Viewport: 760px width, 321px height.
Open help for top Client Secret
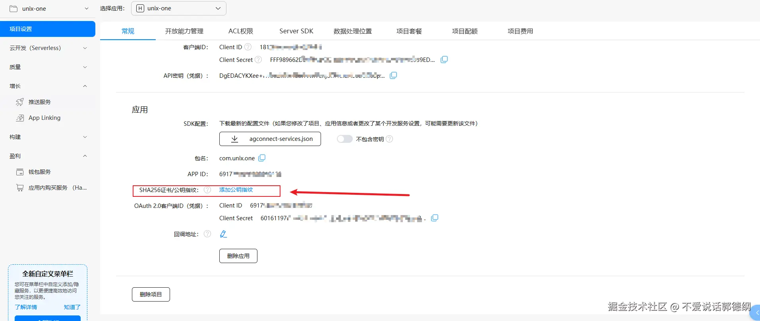258,60
